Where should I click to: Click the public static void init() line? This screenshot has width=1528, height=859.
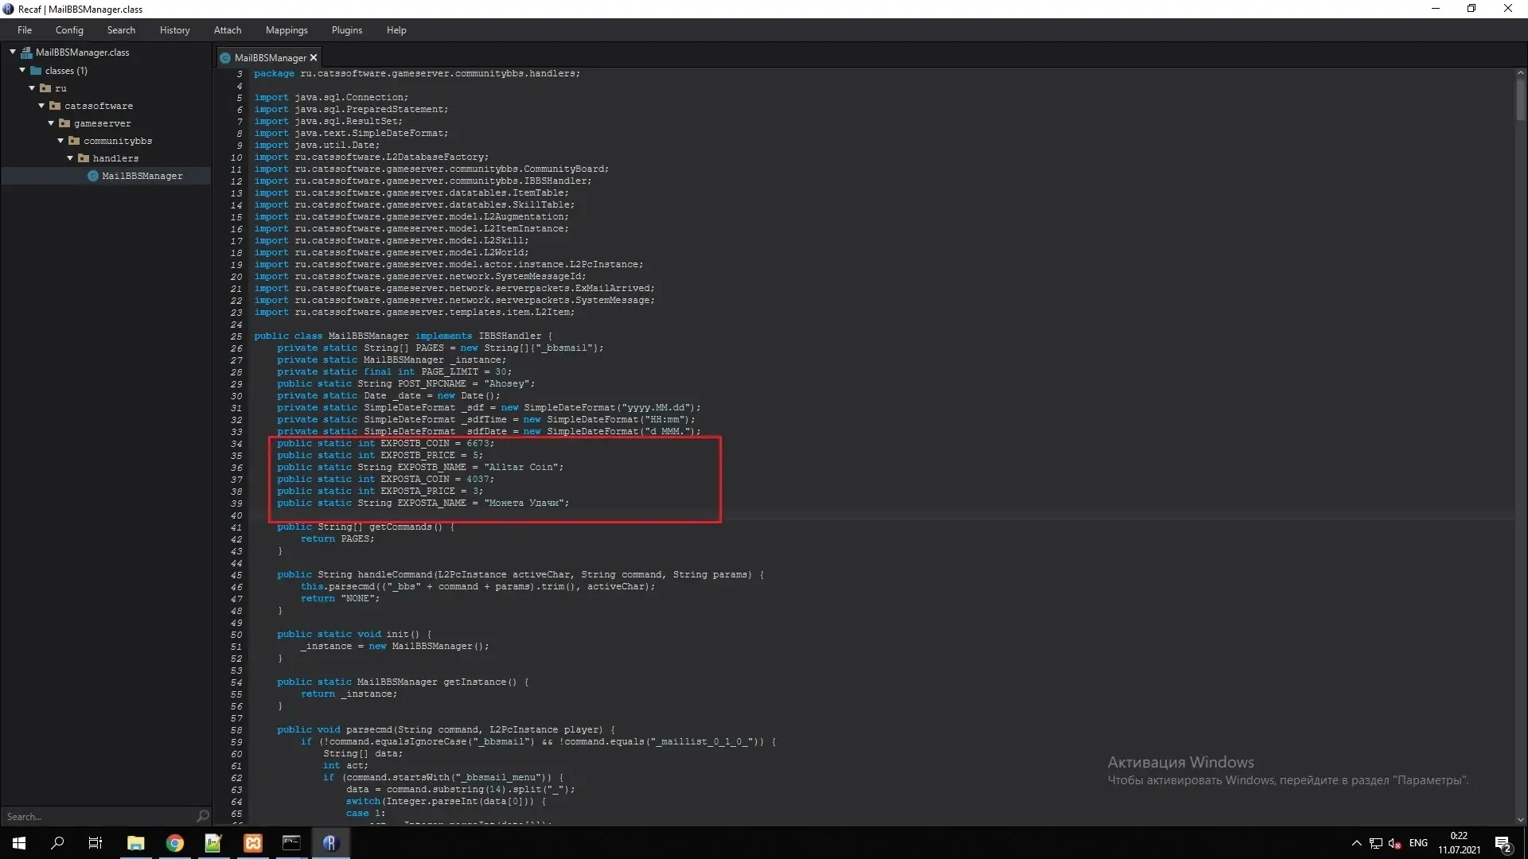(x=354, y=635)
